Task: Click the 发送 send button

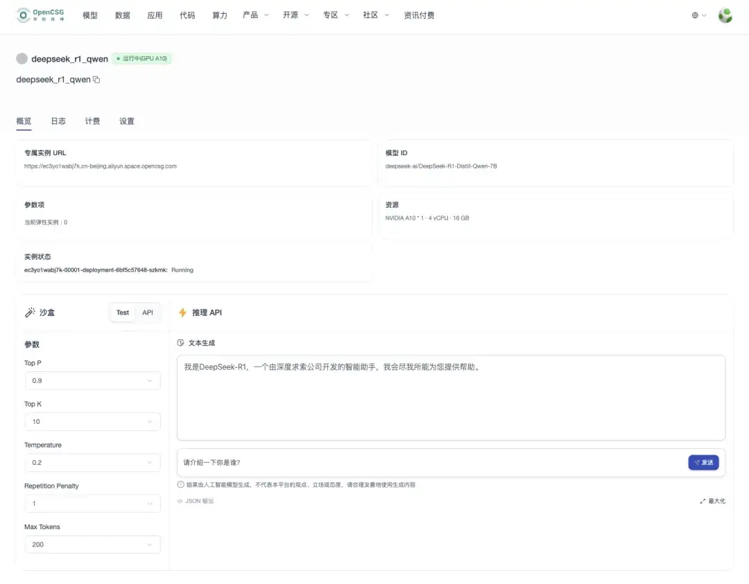Action: click(x=703, y=462)
